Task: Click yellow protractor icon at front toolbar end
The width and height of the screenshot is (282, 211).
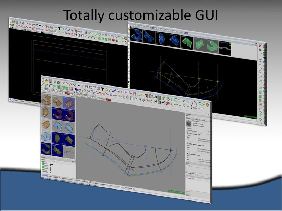Action: click(207, 104)
